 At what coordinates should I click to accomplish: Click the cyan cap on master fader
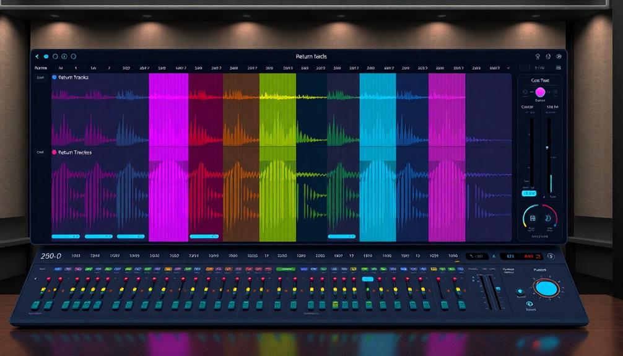pyautogui.click(x=499, y=289)
